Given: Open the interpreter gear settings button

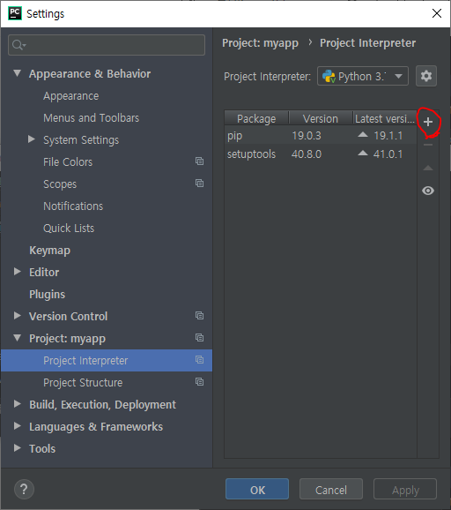Looking at the screenshot, I should [426, 76].
